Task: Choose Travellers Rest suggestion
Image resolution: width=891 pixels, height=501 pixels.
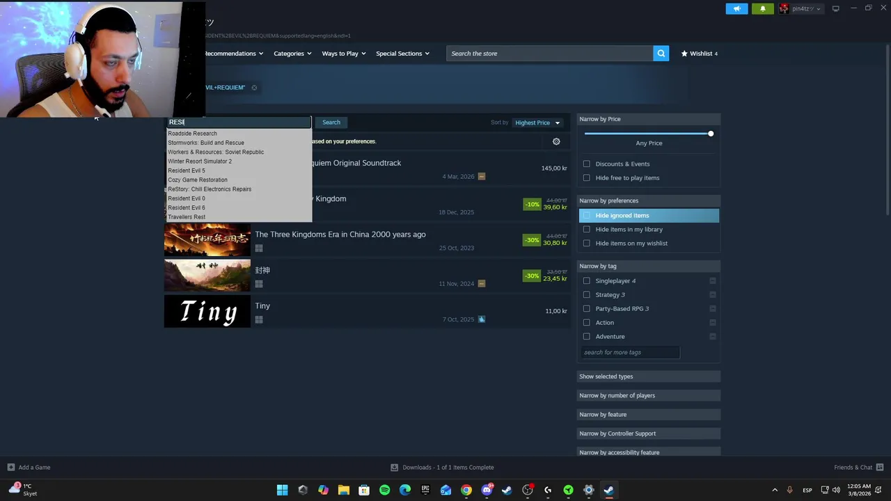Action: tap(187, 217)
